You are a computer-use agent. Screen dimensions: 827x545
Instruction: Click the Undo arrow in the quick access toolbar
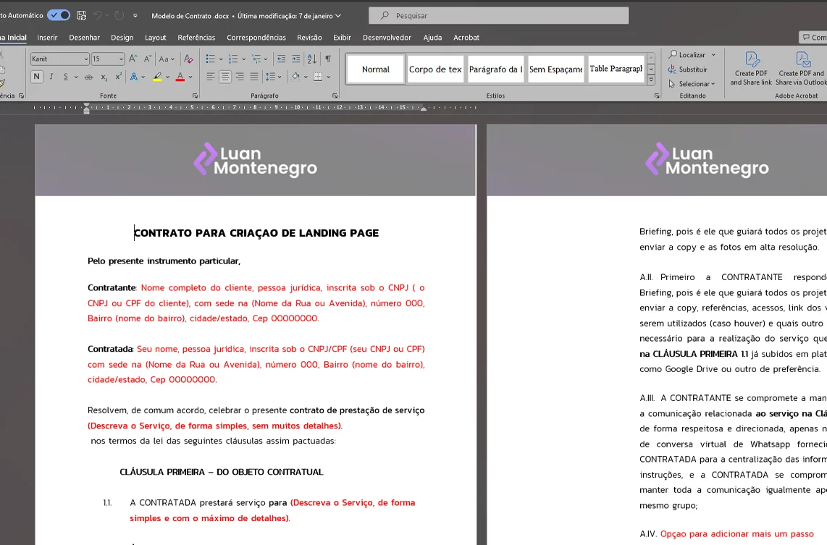[x=98, y=15]
